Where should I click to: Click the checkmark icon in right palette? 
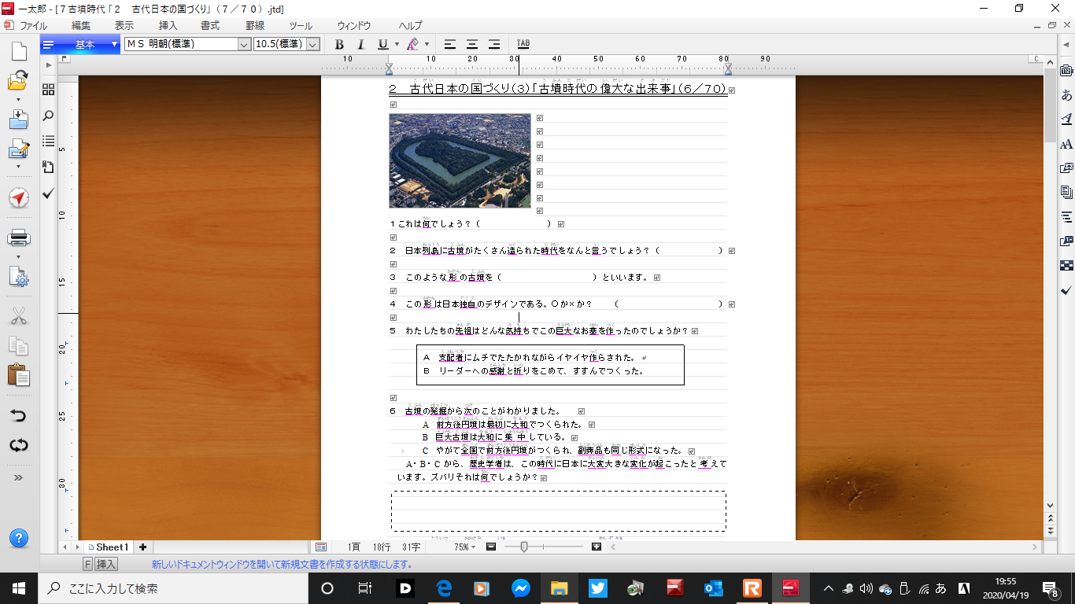pos(1066,290)
